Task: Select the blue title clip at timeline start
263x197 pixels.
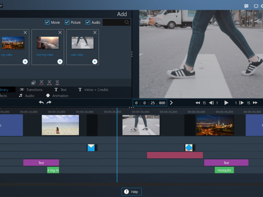Action: point(11,125)
